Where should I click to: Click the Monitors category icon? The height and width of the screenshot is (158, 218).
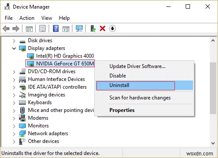(22, 126)
